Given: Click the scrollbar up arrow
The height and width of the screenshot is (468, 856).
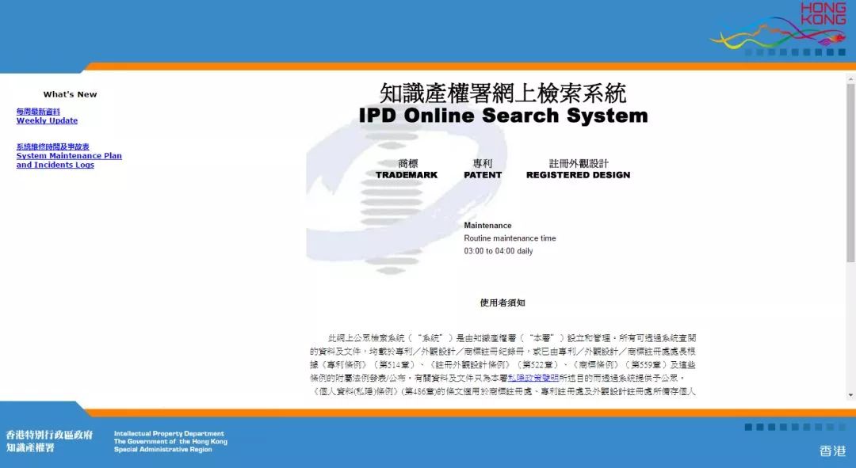Looking at the screenshot, I should [x=850, y=79].
